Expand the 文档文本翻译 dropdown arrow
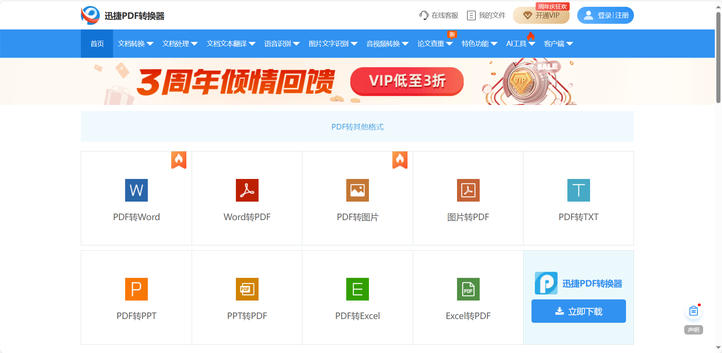Image resolution: width=722 pixels, height=353 pixels. pyautogui.click(x=252, y=44)
